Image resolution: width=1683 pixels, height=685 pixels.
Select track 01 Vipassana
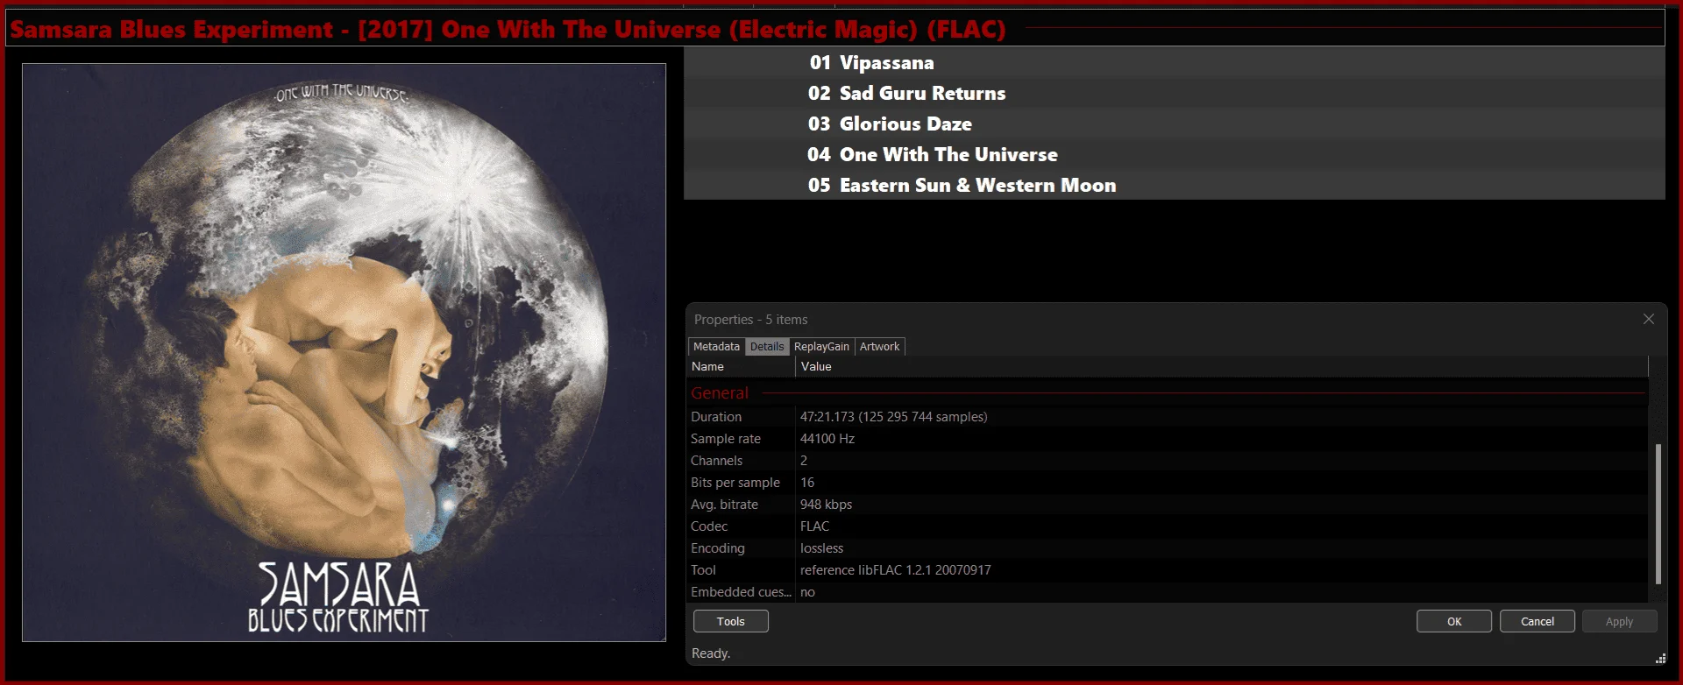(1174, 62)
